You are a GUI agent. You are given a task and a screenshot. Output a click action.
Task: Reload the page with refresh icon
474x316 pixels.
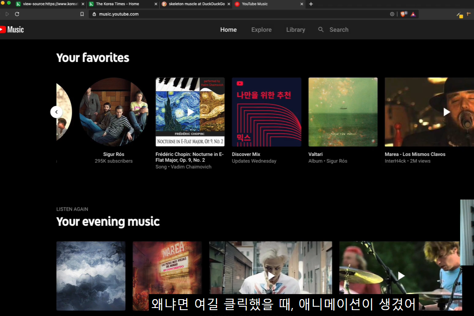(x=17, y=14)
